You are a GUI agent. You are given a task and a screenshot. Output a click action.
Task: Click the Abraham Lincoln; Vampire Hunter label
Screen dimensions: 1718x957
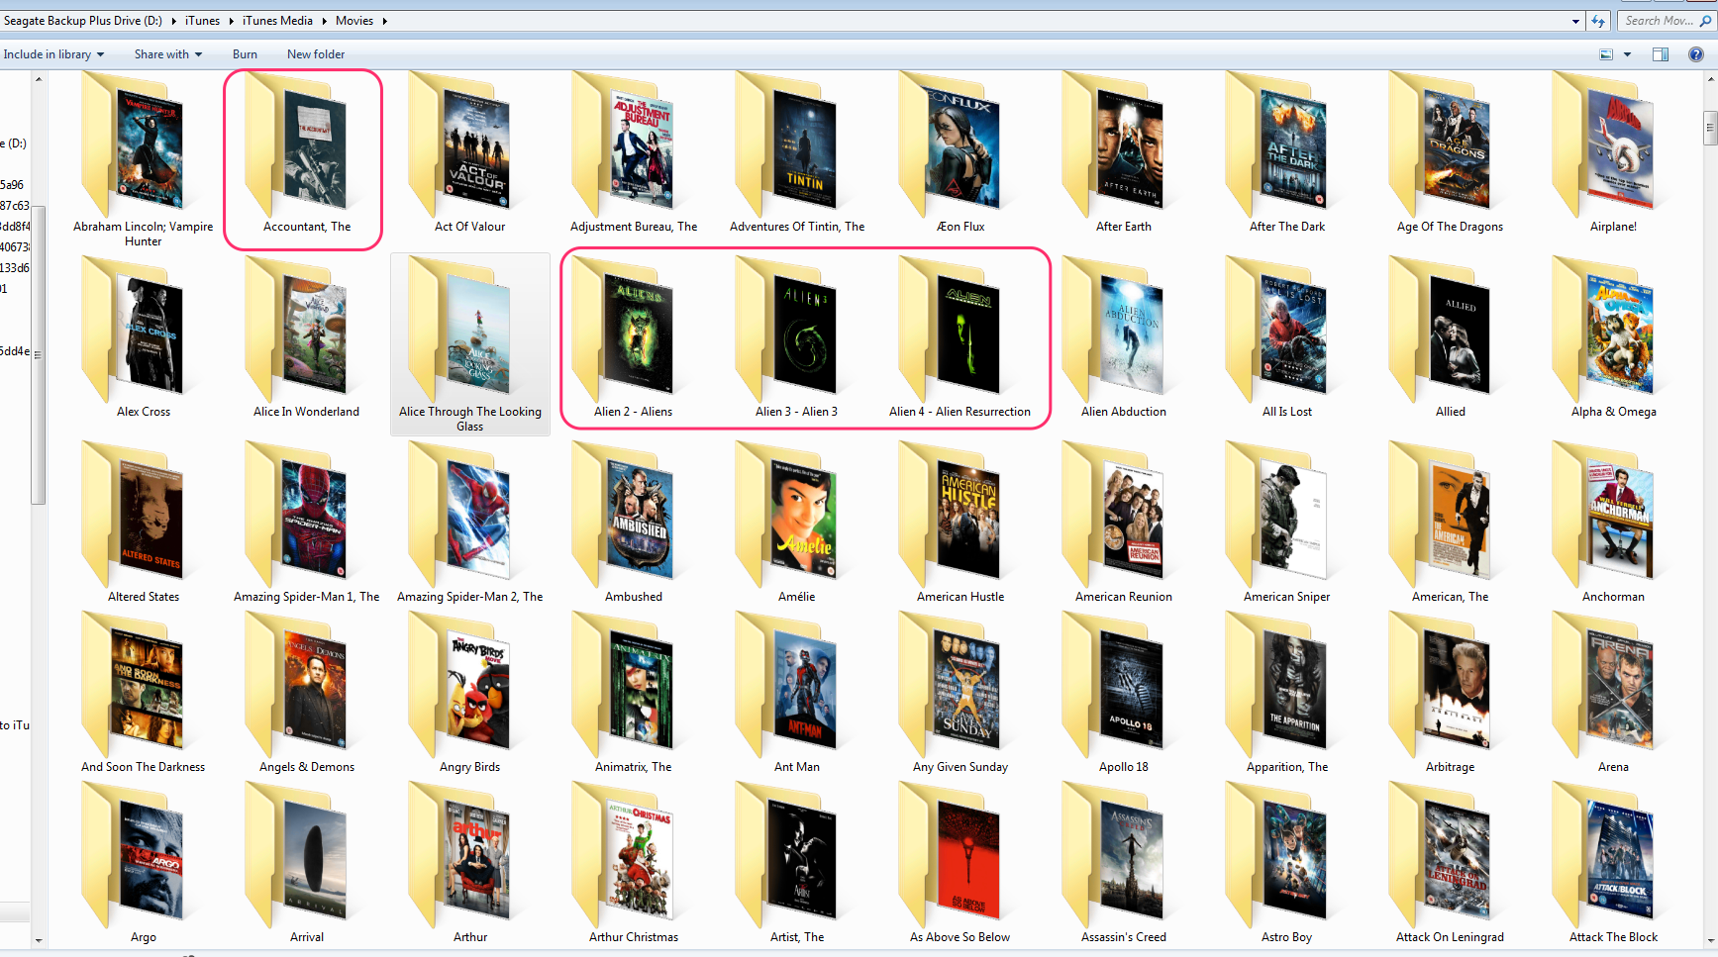(144, 234)
